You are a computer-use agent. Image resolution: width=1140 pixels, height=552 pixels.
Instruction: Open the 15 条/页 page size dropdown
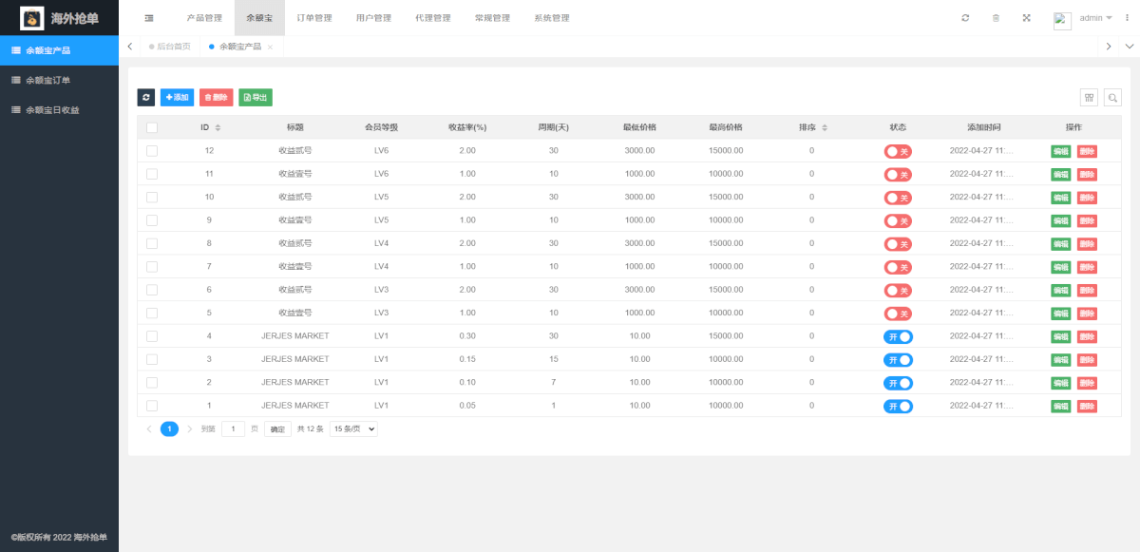tap(353, 428)
